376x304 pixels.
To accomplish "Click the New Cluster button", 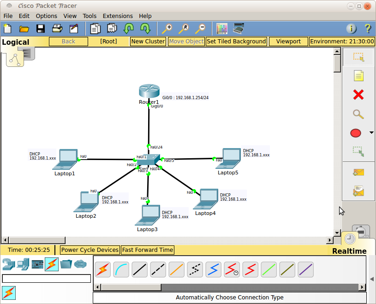I will 148,42.
